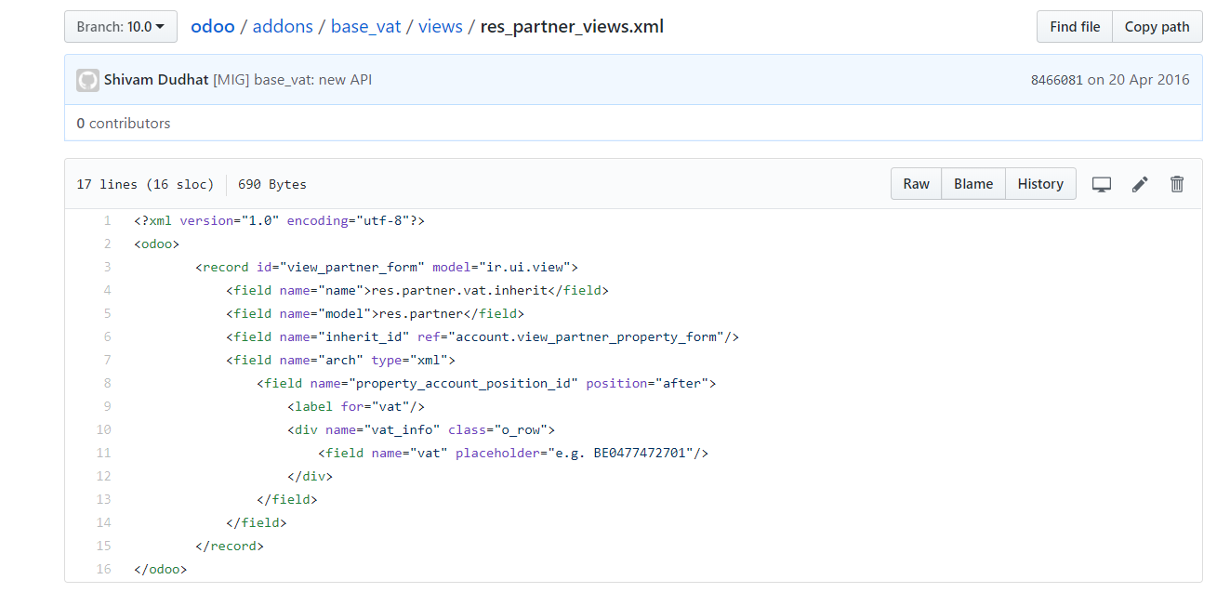Open the odoo repository breadcrumb link
The width and height of the screenshot is (1230, 606).
point(213,26)
